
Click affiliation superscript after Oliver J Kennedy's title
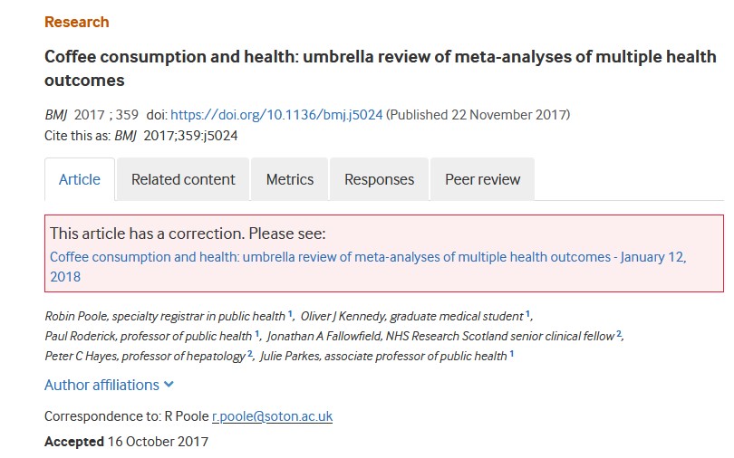coord(528,313)
